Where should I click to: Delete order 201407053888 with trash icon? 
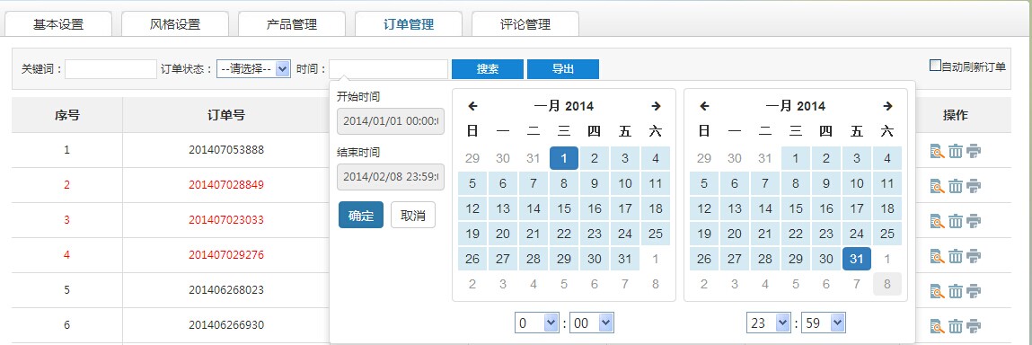click(956, 152)
